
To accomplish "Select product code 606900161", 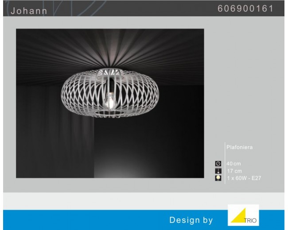I will 245,9.
